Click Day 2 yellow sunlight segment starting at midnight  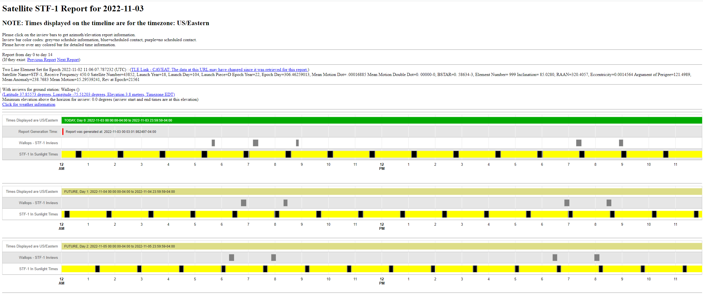click(x=78, y=269)
